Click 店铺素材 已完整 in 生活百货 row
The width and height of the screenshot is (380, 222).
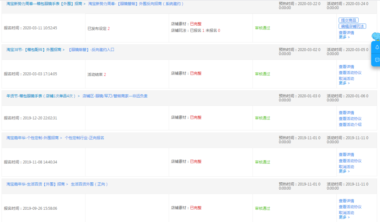(186, 208)
